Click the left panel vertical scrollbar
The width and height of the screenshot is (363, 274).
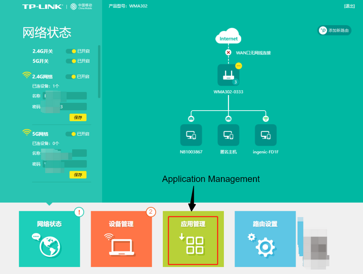click(x=99, y=71)
